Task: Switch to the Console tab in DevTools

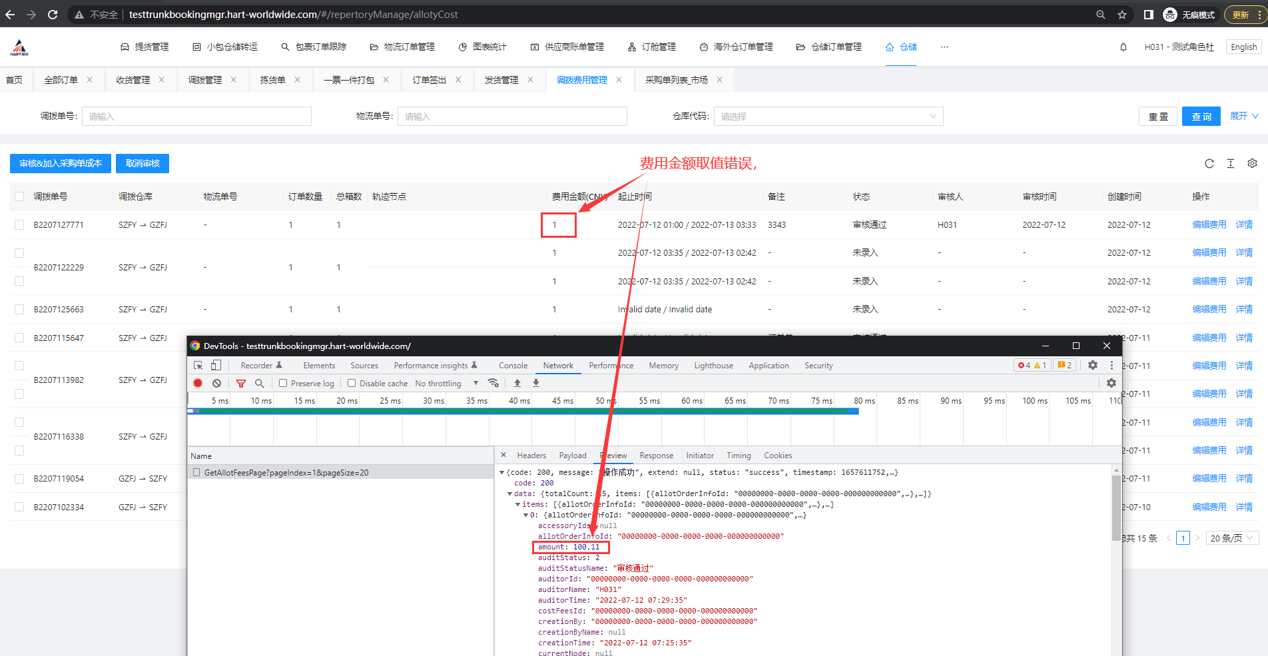Action: [513, 365]
